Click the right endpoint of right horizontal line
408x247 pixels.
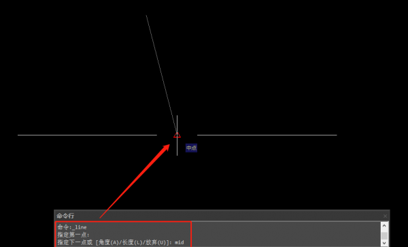coord(337,135)
